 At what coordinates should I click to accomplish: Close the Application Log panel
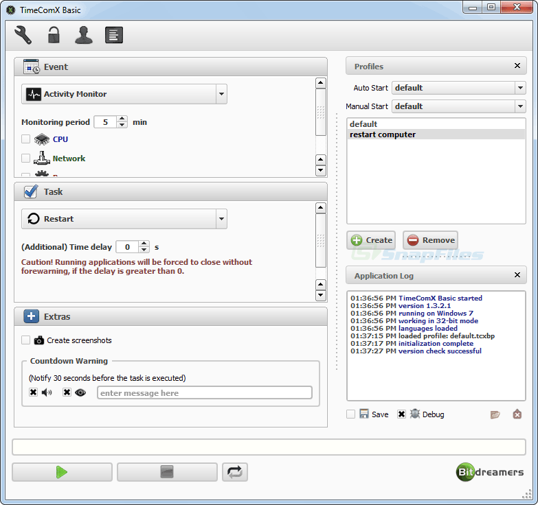(517, 274)
